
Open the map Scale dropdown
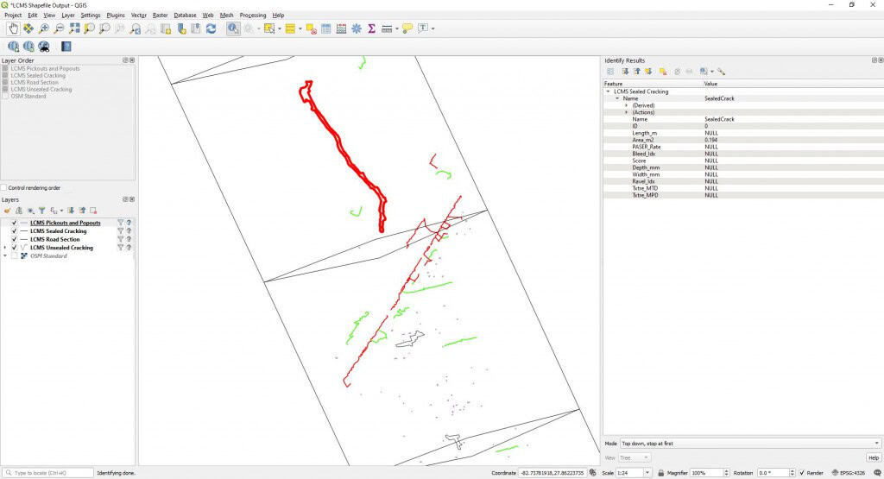click(x=647, y=473)
